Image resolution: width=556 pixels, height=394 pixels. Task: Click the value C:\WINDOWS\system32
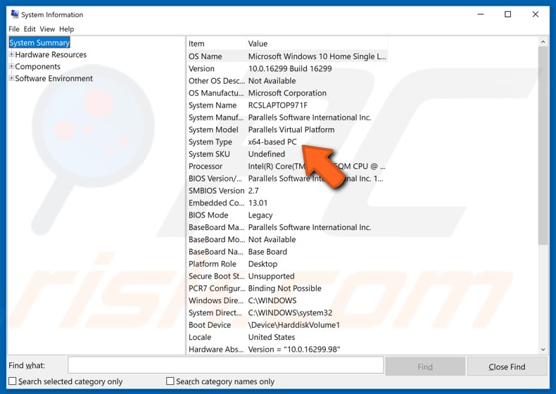(290, 313)
